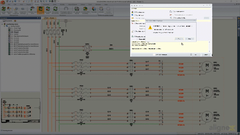
Task: Click No in the warning message box
Action: [x=189, y=39]
